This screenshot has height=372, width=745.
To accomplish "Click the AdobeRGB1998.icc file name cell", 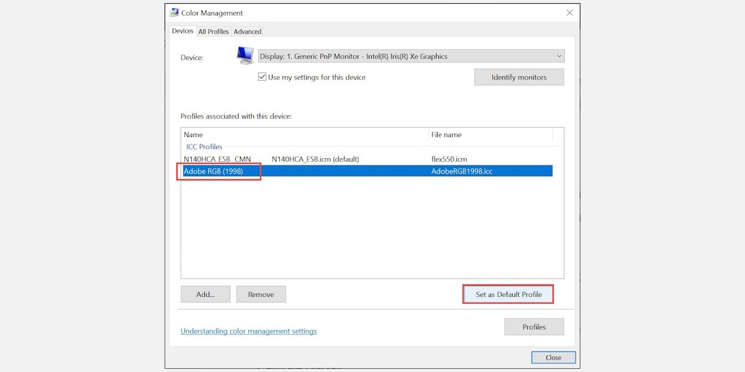I will (462, 171).
